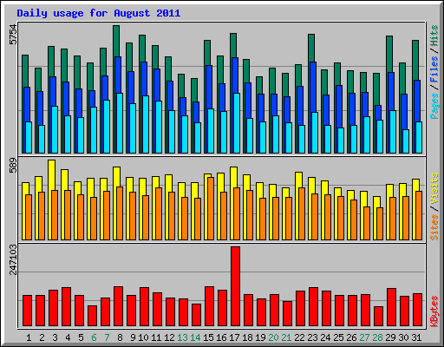Click the "Daily usage for August 2011" title
This screenshot has height=347, width=444.
99,13
